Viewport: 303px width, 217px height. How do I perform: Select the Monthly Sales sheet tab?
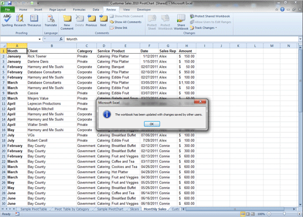point(155,209)
